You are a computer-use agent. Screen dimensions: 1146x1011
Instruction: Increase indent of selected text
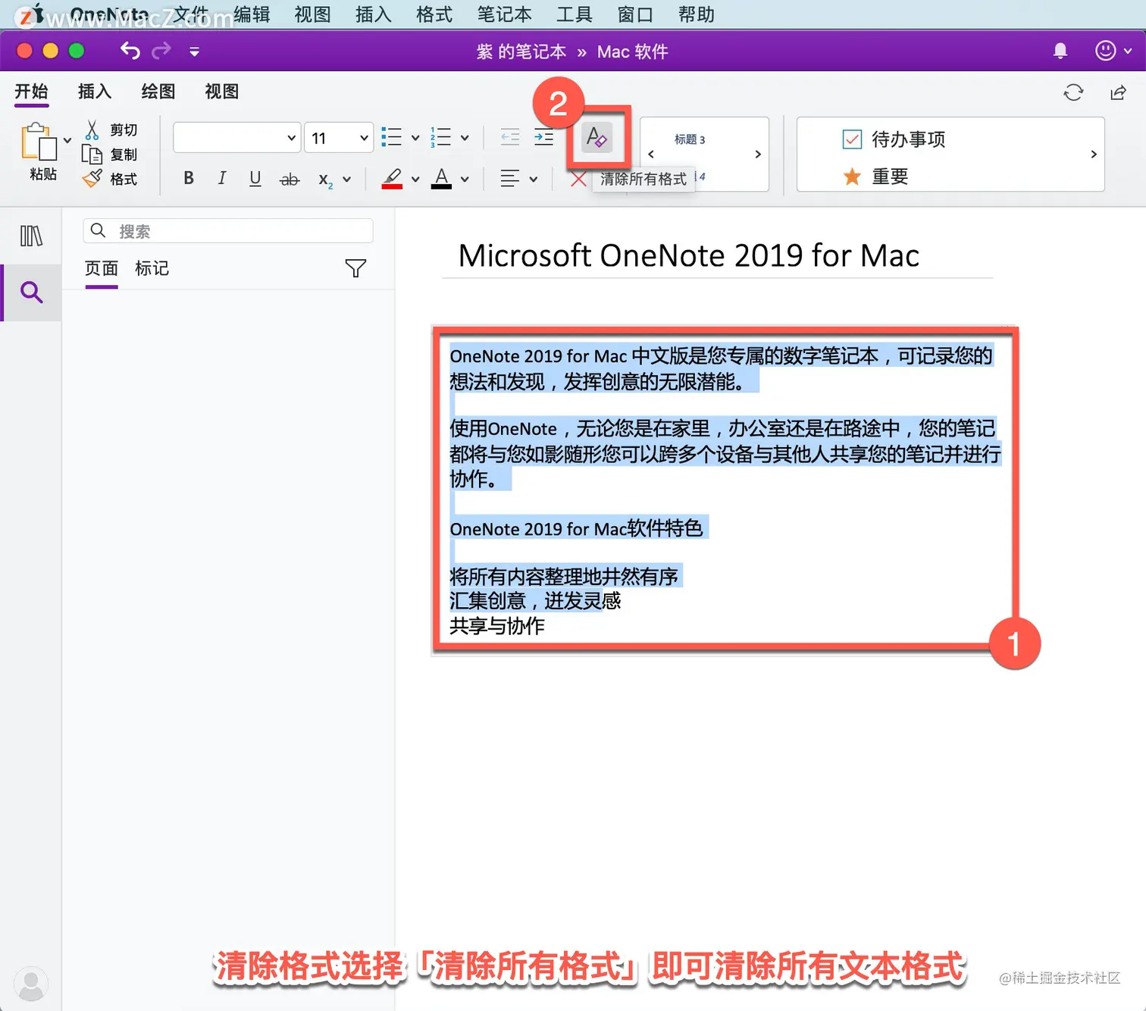(x=543, y=137)
